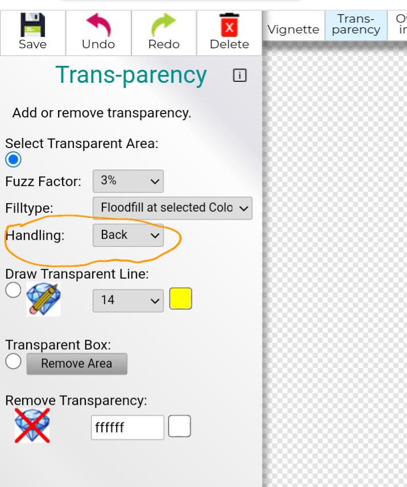Screen dimensions: 407x487
Task: Expand the Filltype Floodfill dropdown
Action: 172,208
